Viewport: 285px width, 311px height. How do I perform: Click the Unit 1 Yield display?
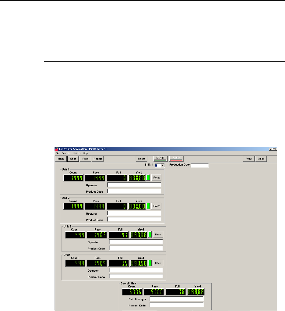click(137, 178)
